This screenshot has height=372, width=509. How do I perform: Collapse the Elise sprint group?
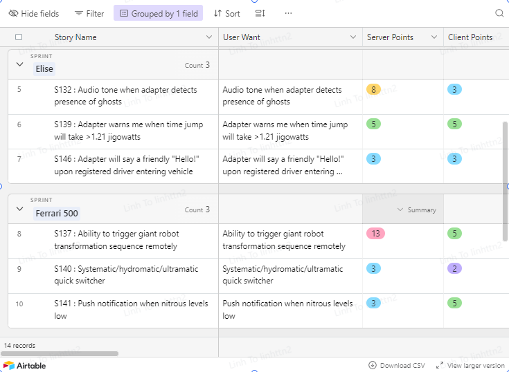coord(19,64)
